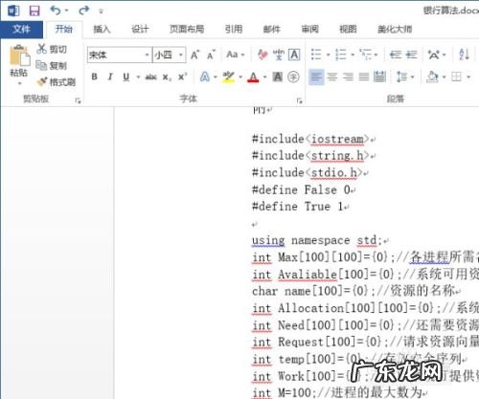Open the font color dropdown arrow
Screen dimensions: 479x399
(265, 78)
